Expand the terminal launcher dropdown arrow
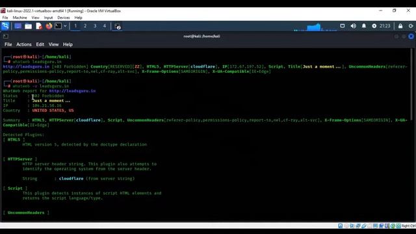The height and width of the screenshot is (234, 416). (65, 26)
